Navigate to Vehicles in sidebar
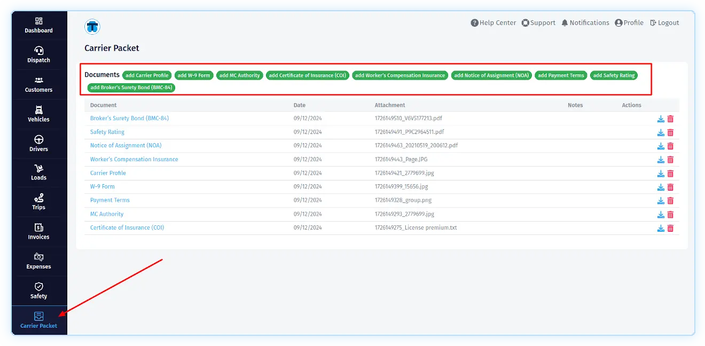This screenshot has height=346, width=705. 39,114
